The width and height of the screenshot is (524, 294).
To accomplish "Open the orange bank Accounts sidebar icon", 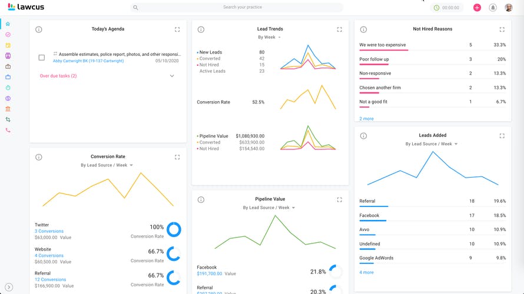I will tap(8, 109).
